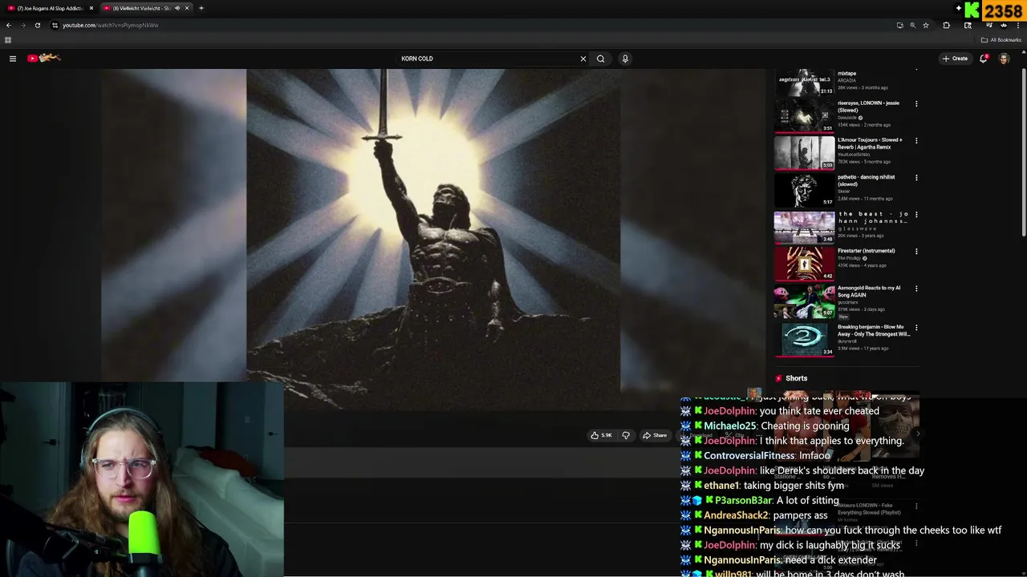Start voice search with the microphone icon

tap(625, 59)
